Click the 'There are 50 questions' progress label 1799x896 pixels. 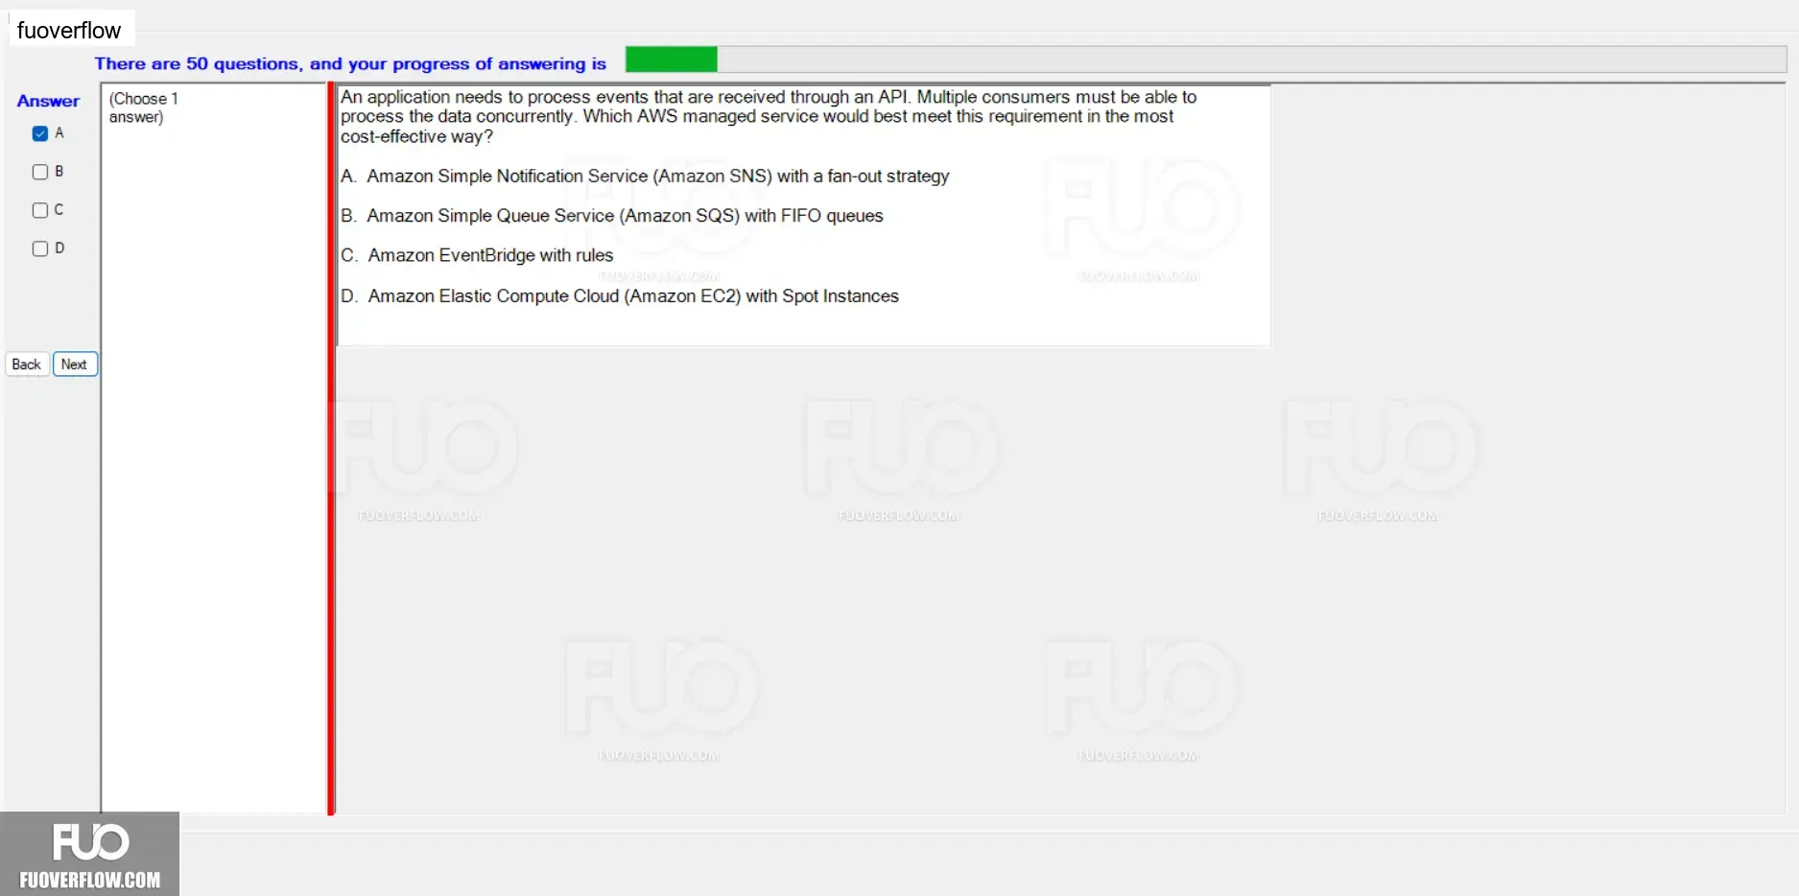[x=350, y=63]
